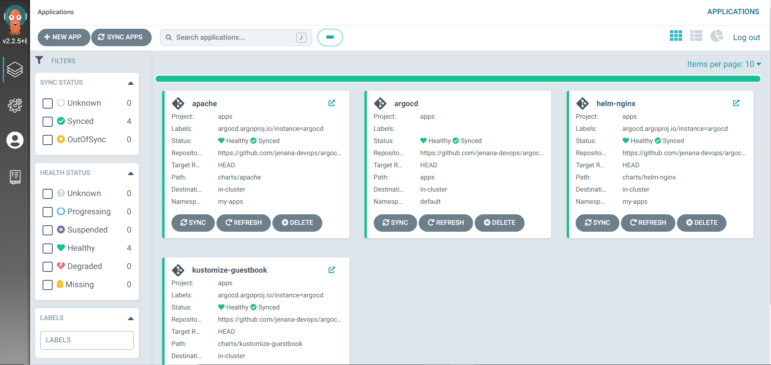Click the OutOfSync orange arrow icon
This screenshot has height=365, width=771.
[61, 139]
